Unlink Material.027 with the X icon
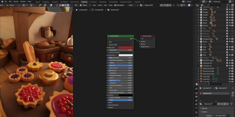Viewport: 235px width, 117px height. pyautogui.click(x=227, y=104)
